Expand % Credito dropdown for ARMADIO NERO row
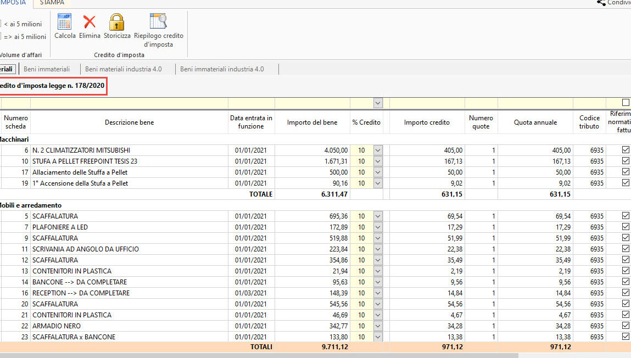The height and width of the screenshot is (358, 631). click(x=377, y=326)
